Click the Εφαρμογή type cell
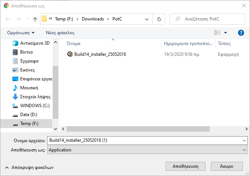 [x=228, y=54]
